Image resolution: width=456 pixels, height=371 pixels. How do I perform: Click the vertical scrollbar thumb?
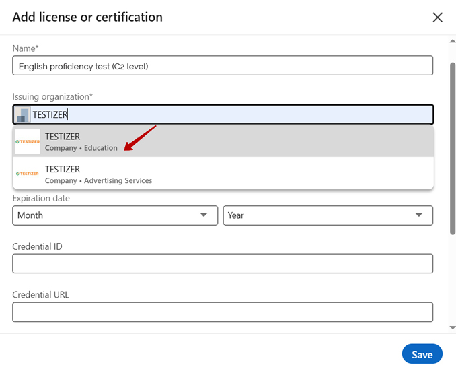coord(453,148)
